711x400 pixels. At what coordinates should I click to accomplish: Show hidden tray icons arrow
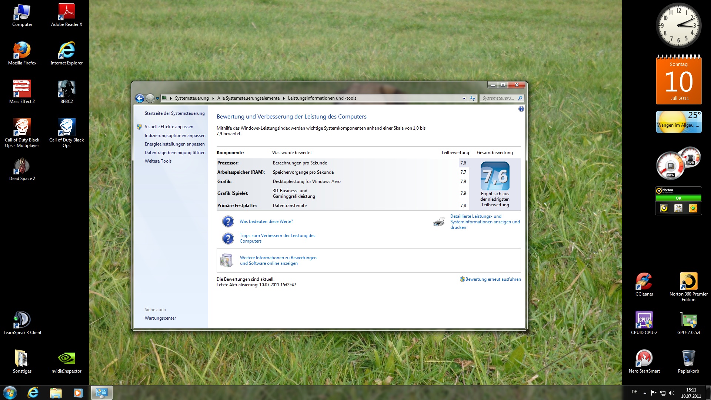point(645,393)
